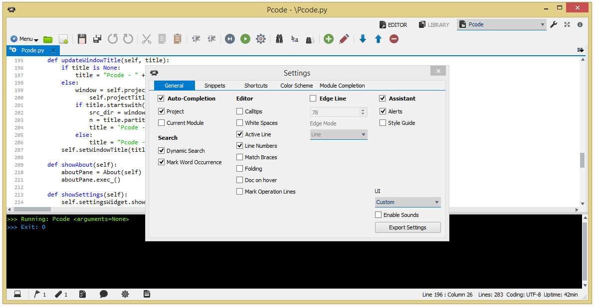Image resolution: width=595 pixels, height=307 pixels.
Task: Click the red minus remove icon
Action: point(394,39)
